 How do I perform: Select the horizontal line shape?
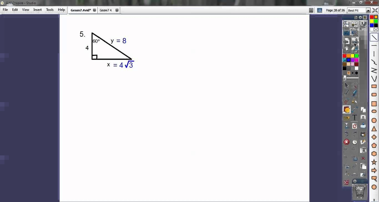(374, 46)
